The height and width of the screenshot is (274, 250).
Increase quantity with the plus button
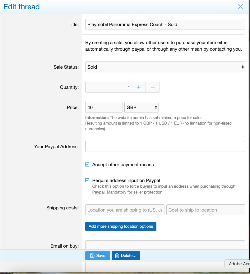pyautogui.click(x=139, y=87)
